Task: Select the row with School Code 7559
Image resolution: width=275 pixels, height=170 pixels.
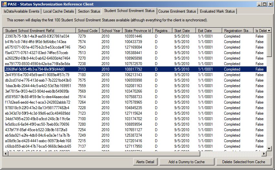Action: click(82, 86)
